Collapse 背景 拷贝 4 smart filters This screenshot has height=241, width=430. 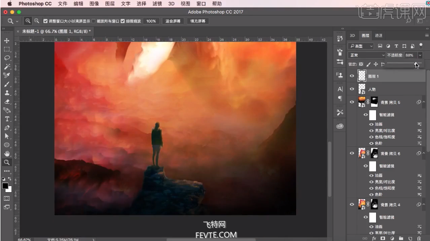click(424, 204)
